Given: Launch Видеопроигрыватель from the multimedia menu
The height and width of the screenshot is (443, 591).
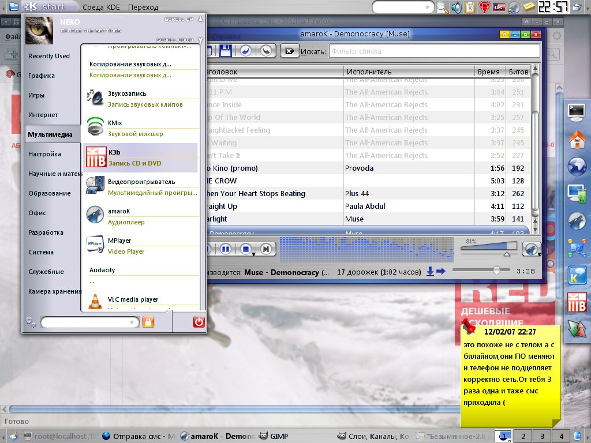Looking at the screenshot, I should click(141, 187).
